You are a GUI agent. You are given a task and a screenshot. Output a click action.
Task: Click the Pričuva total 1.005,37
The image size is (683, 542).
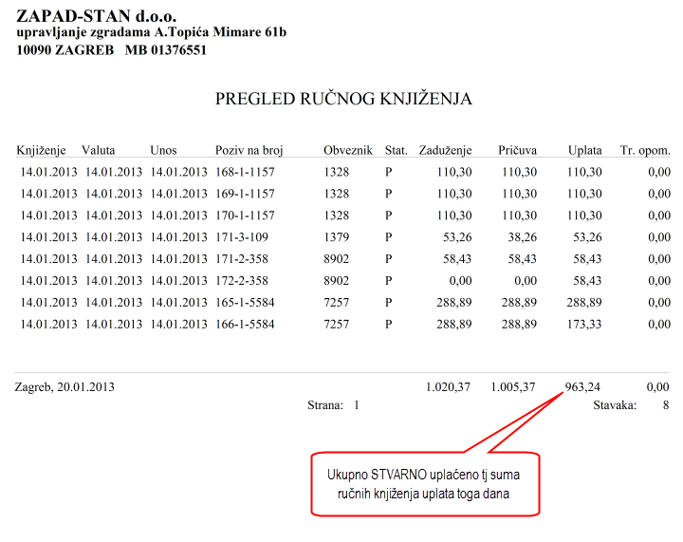[x=513, y=387]
